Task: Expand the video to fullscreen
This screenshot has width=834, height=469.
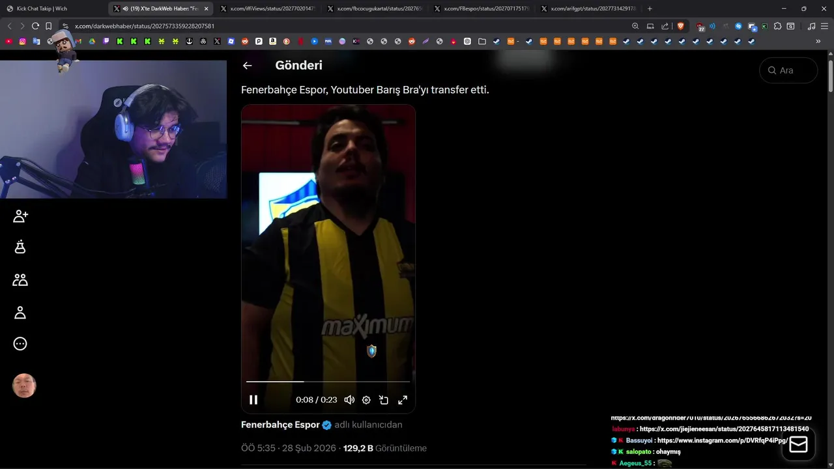Action: pyautogui.click(x=403, y=400)
